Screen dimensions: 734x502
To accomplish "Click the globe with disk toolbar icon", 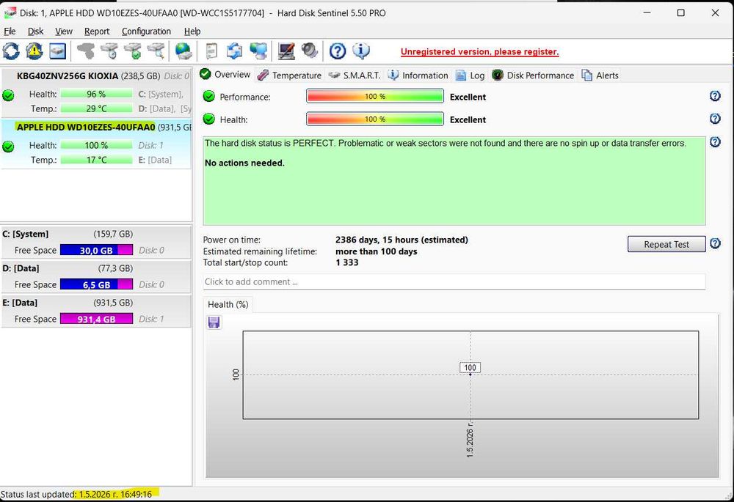I will pyautogui.click(x=183, y=51).
